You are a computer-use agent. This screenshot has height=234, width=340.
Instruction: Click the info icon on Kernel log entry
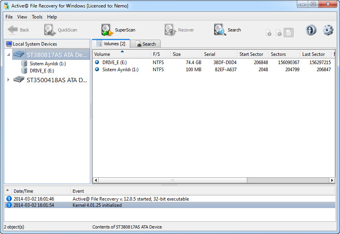tap(9, 205)
